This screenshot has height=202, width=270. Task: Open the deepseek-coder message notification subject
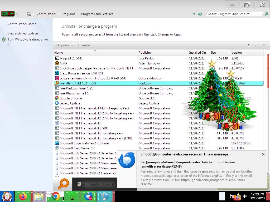point(176,164)
